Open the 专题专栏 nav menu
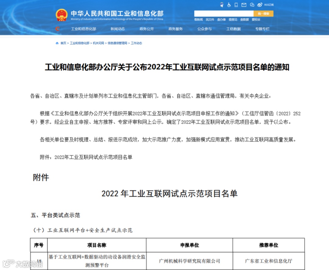The height and width of the screenshot is (270, 329). pyautogui.click(x=263, y=29)
